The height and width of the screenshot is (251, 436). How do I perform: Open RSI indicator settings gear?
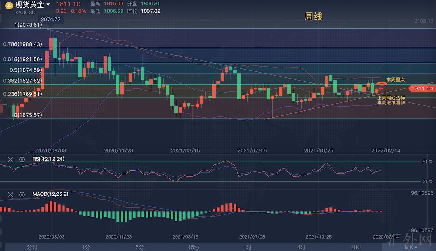[22, 160]
